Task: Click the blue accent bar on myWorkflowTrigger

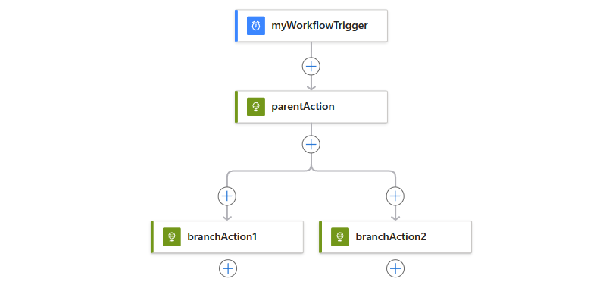Action: (236, 26)
